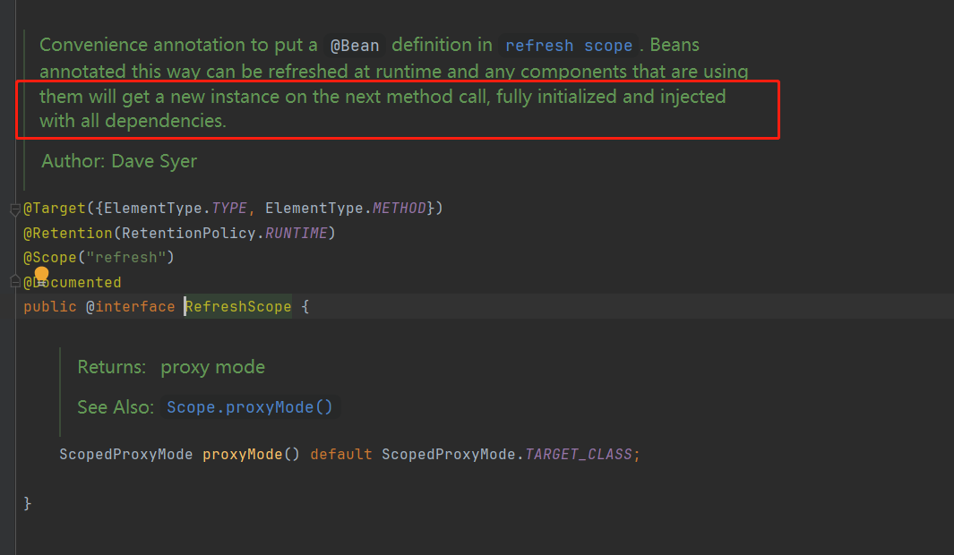Click the @Scope annotation
This screenshot has width=954, height=555.
click(50, 258)
